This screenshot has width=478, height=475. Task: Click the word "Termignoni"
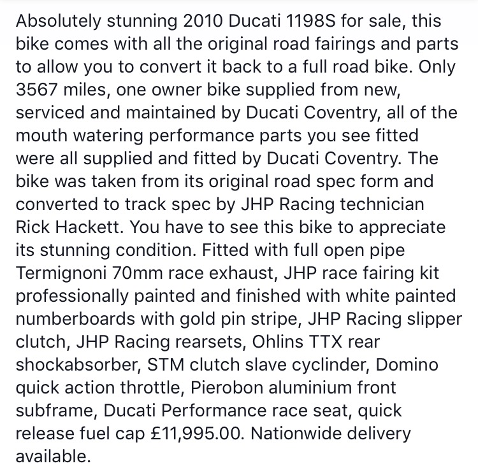click(61, 273)
